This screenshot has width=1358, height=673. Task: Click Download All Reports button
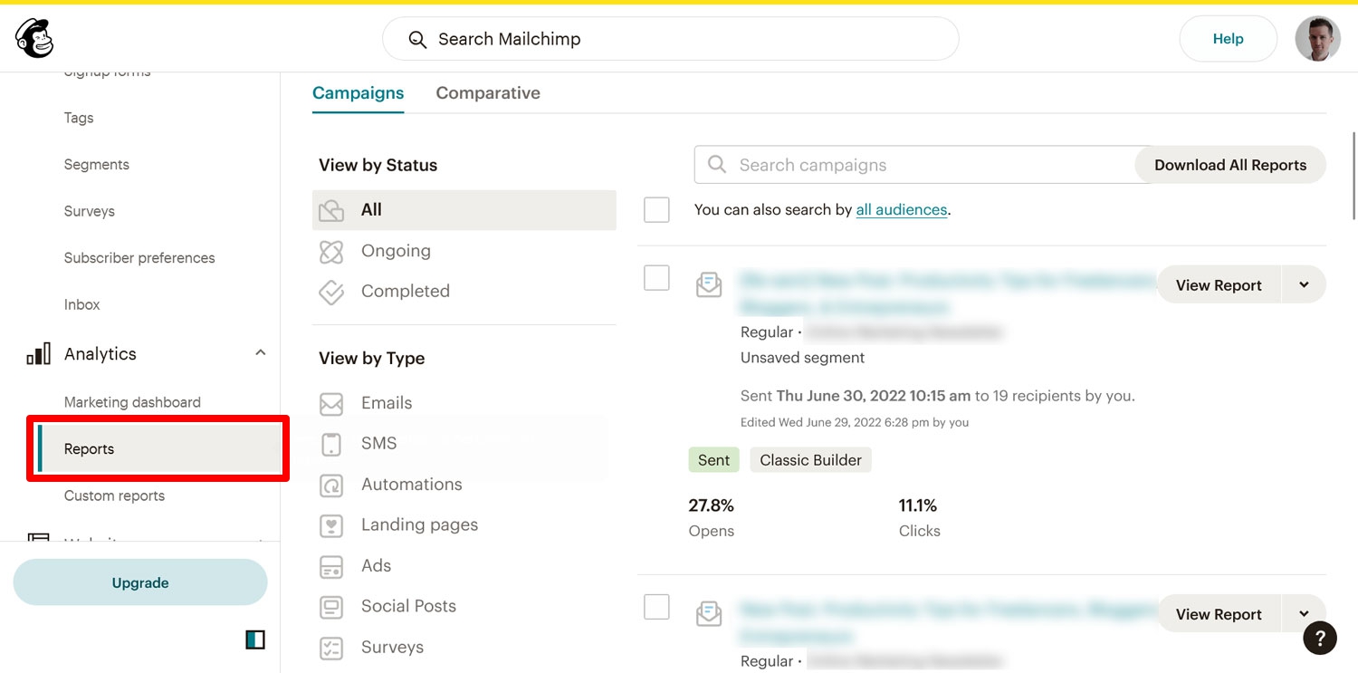1230,165
